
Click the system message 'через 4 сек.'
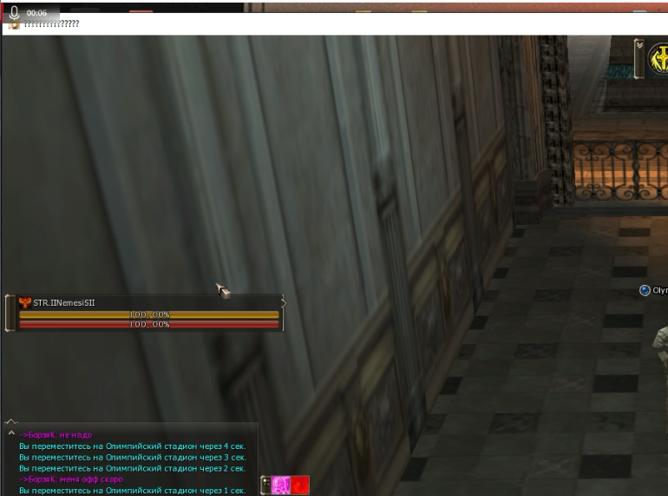pos(132,446)
